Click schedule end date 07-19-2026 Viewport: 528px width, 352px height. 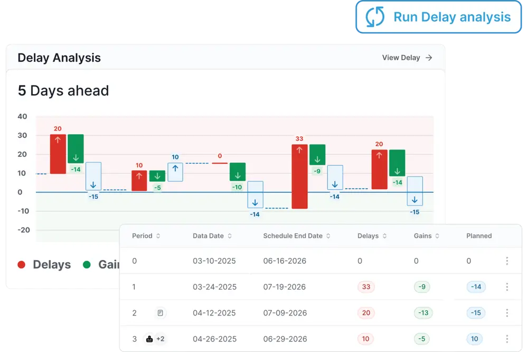point(285,287)
